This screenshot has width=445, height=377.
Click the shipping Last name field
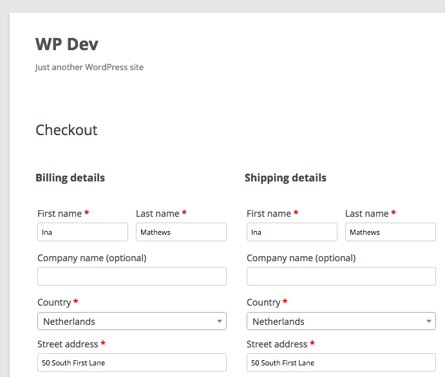coord(390,232)
